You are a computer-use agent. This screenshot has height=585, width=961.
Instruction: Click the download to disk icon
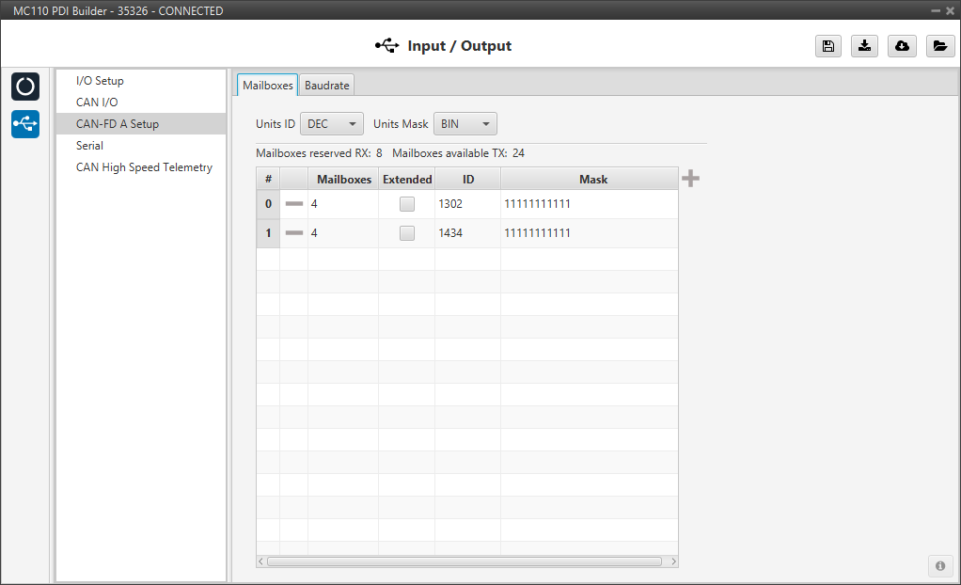(864, 46)
